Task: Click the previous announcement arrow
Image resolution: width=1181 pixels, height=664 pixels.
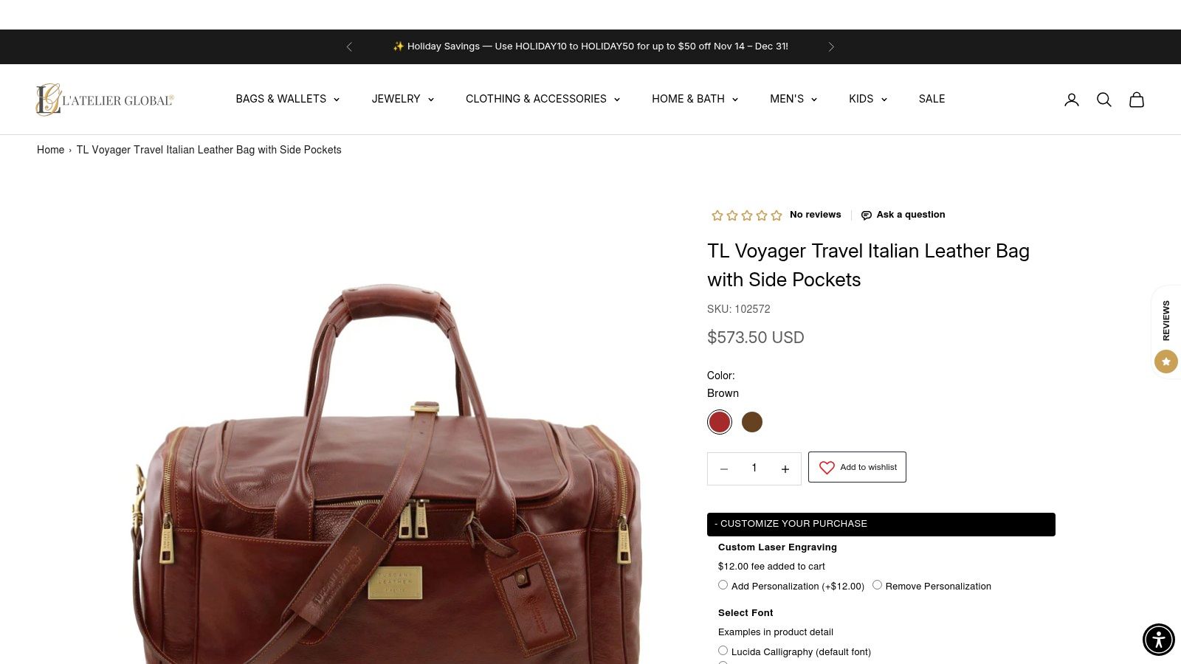Action: click(x=349, y=46)
